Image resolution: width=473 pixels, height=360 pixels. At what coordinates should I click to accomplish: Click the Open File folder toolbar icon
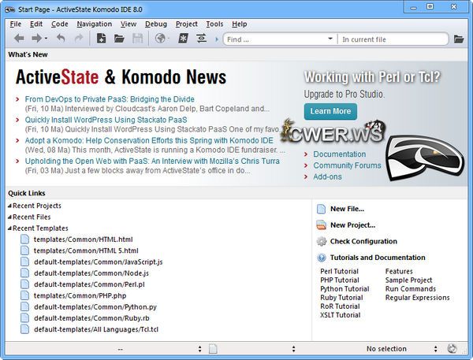(120, 39)
